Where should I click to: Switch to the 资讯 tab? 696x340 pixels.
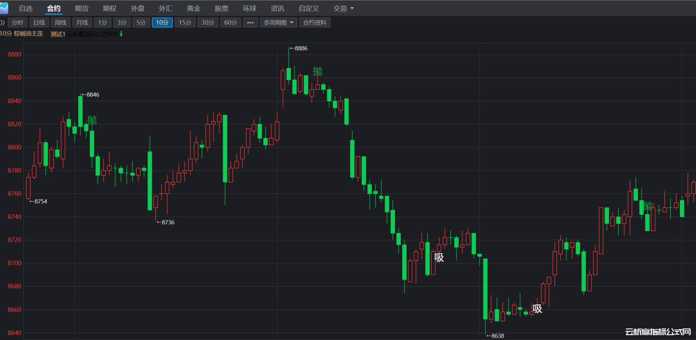[x=278, y=9]
